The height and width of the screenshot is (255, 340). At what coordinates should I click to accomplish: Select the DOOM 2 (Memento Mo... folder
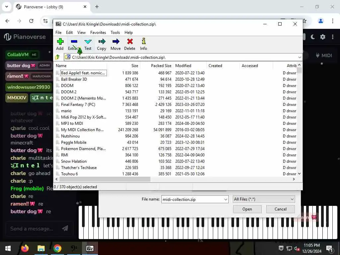[x=83, y=98]
